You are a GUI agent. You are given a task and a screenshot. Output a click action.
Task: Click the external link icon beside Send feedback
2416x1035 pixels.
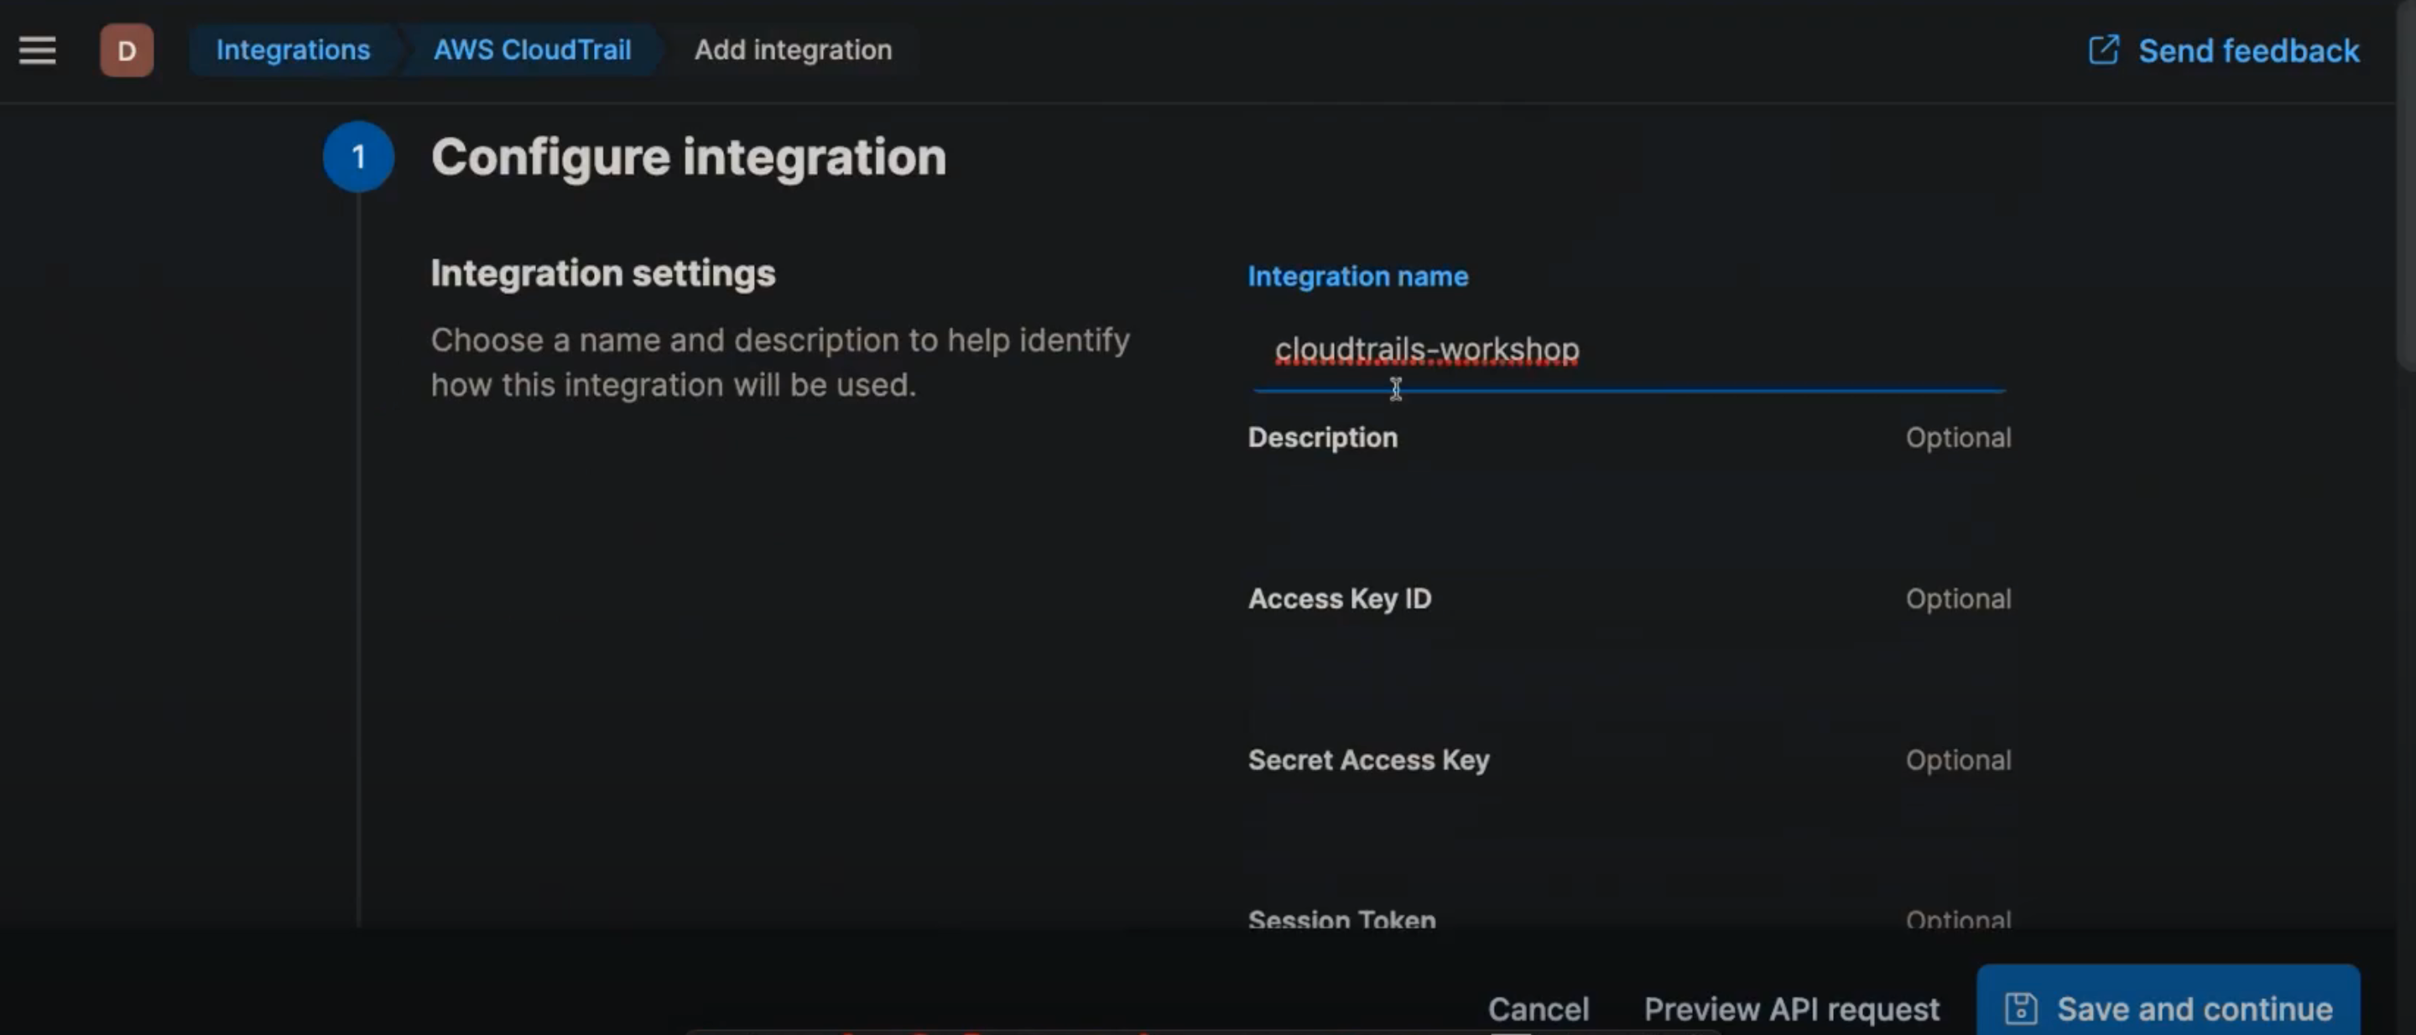tap(2103, 49)
